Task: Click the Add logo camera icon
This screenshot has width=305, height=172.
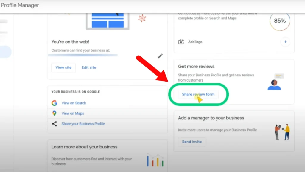Action: pos(181,42)
